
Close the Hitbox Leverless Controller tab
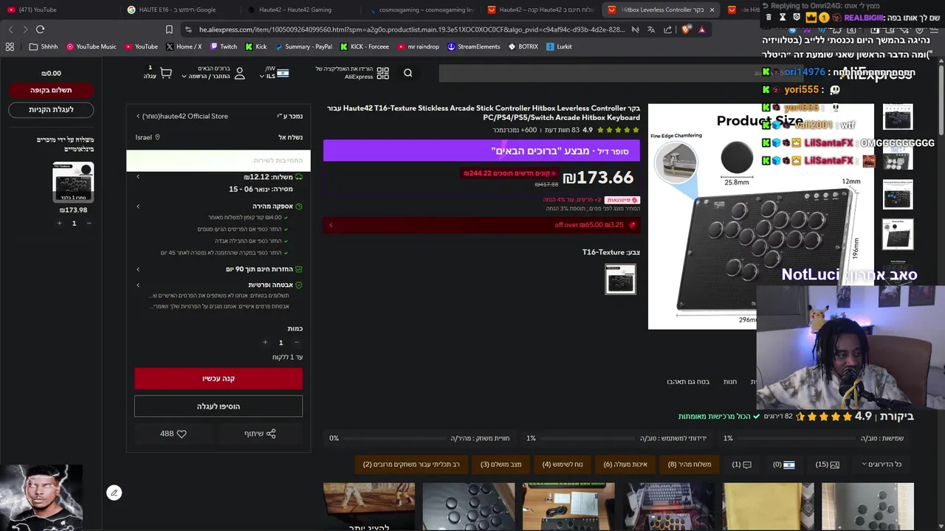712,10
